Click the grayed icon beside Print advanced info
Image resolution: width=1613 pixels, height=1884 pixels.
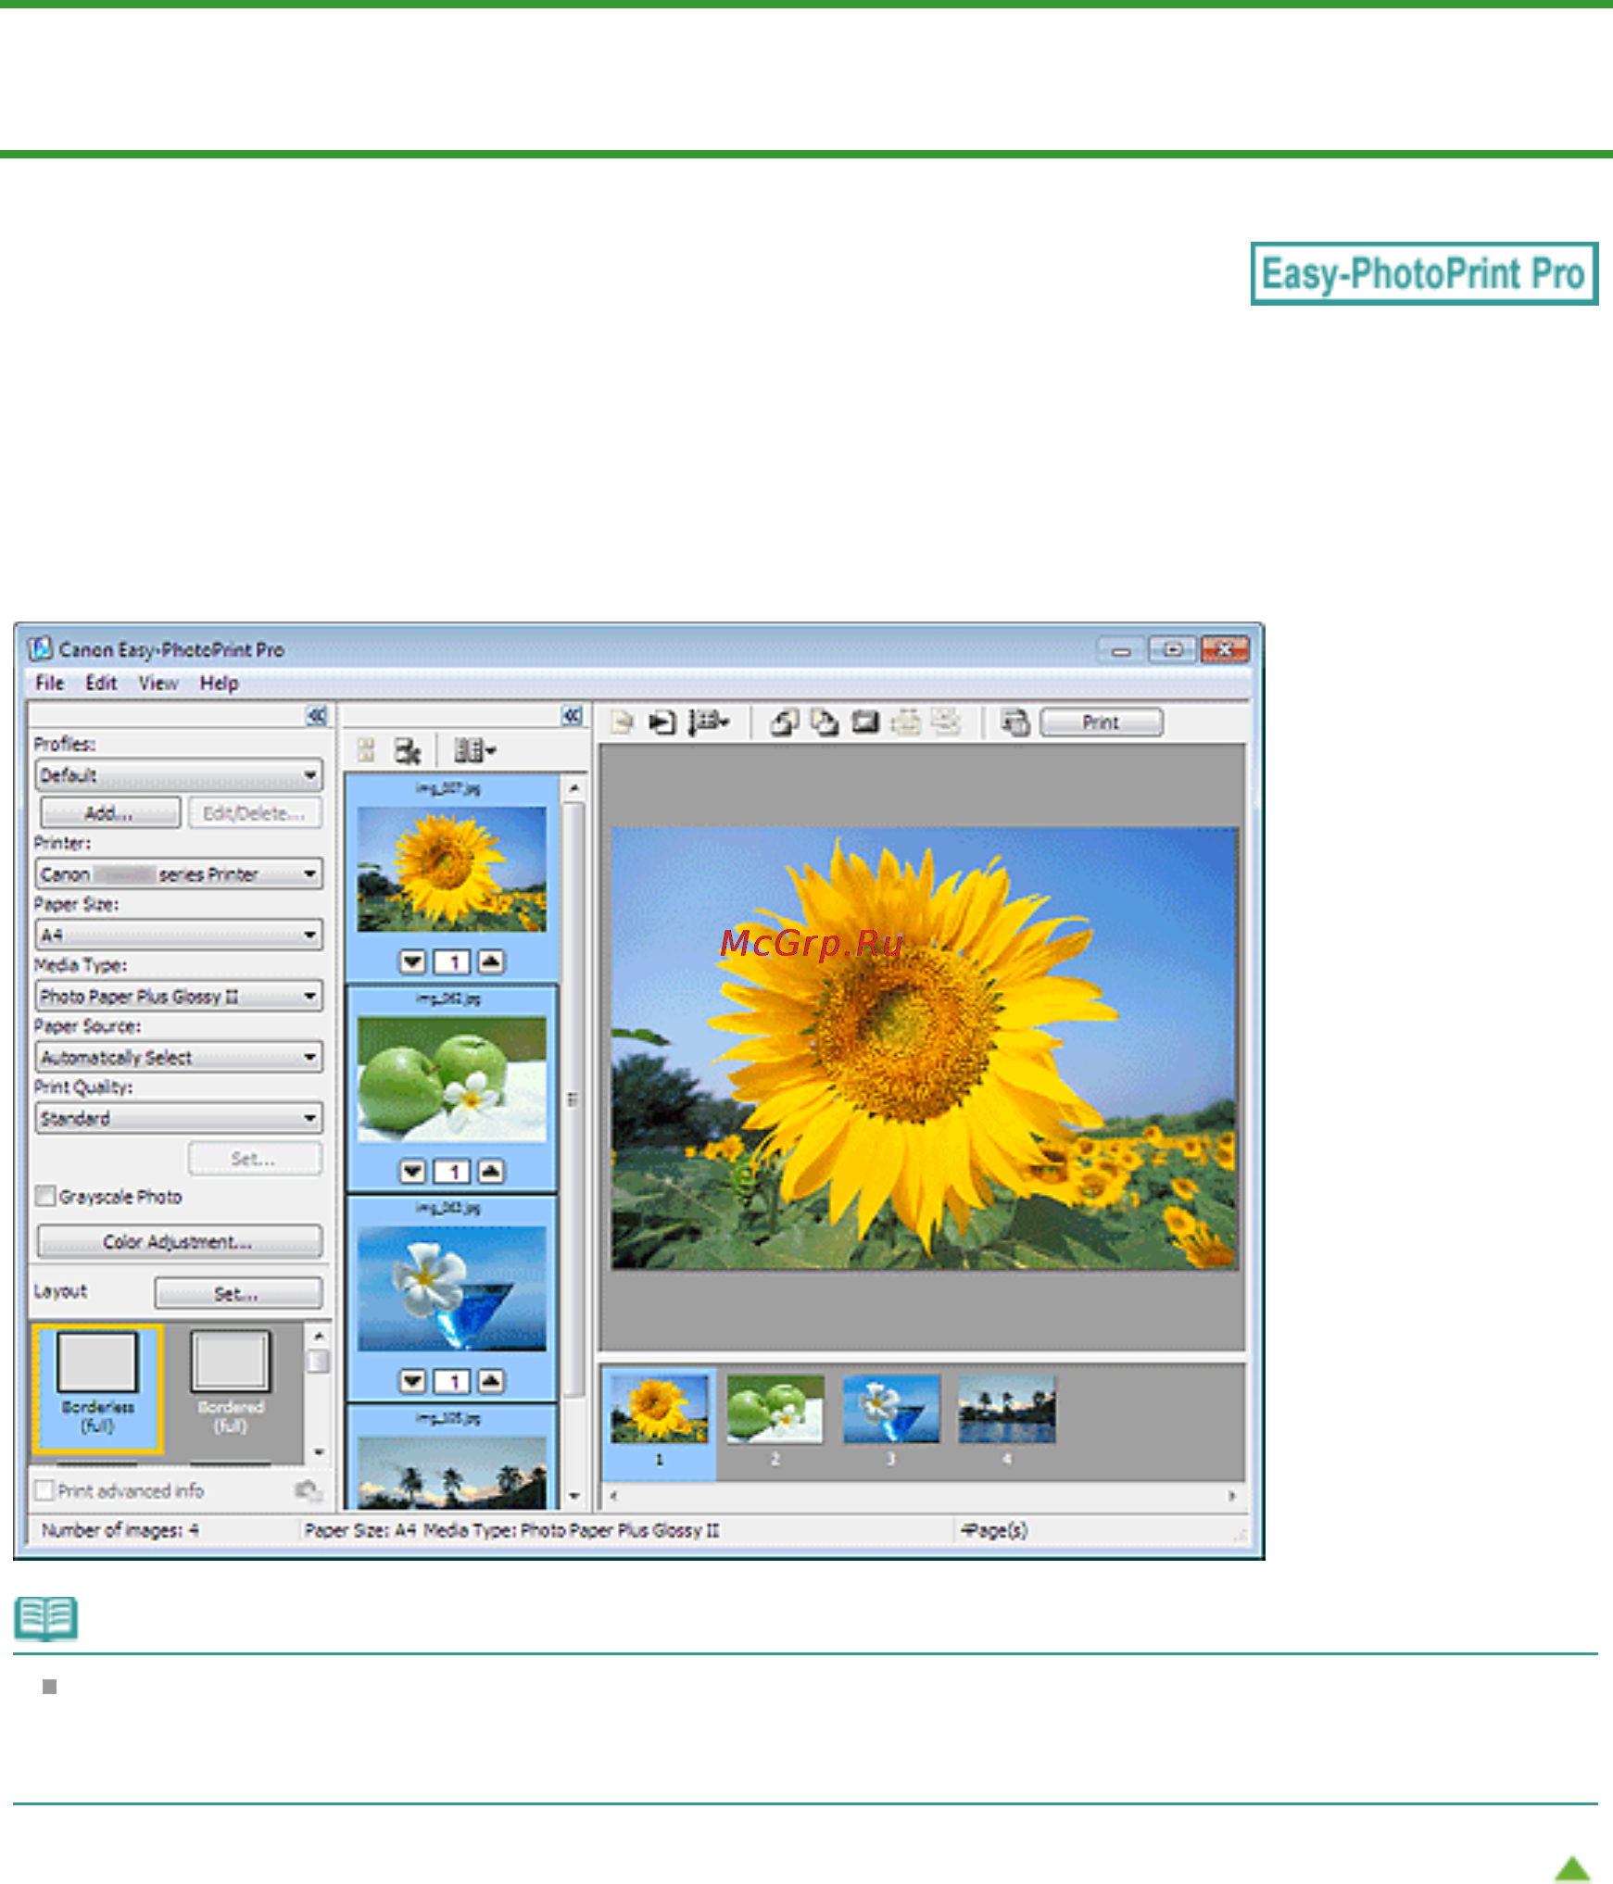click(x=308, y=1490)
